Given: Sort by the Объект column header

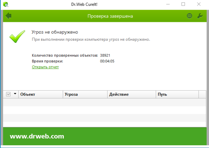Looking at the screenshot, I should [x=41, y=94].
